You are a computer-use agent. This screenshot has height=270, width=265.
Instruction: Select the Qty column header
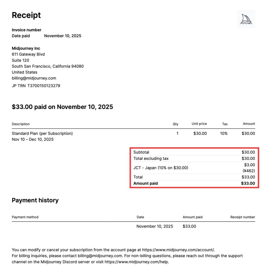click(x=175, y=124)
